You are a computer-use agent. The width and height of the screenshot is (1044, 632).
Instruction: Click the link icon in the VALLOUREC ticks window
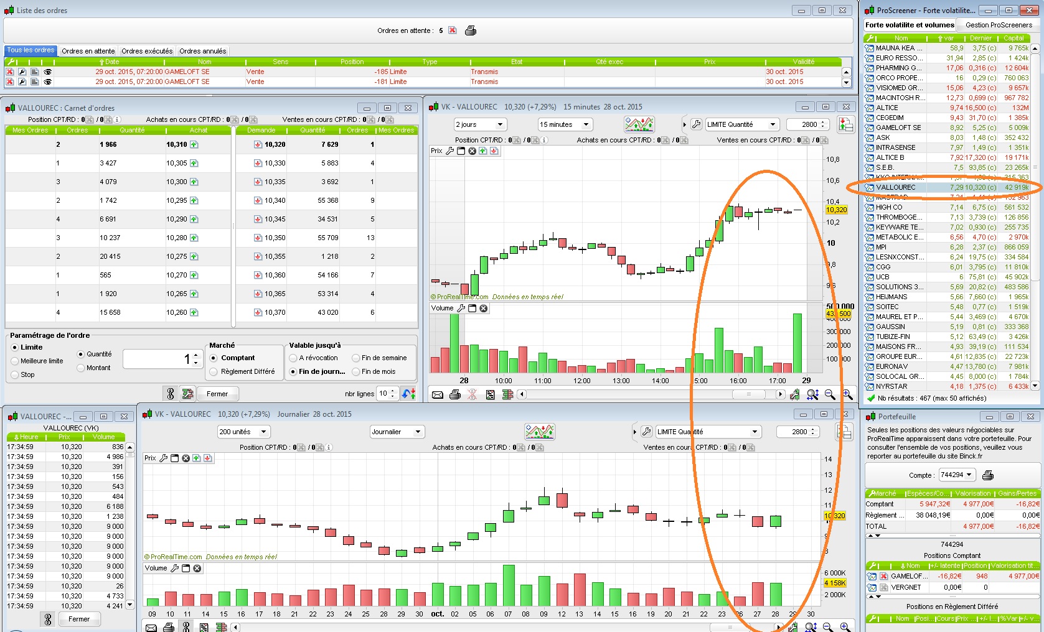[x=47, y=620]
